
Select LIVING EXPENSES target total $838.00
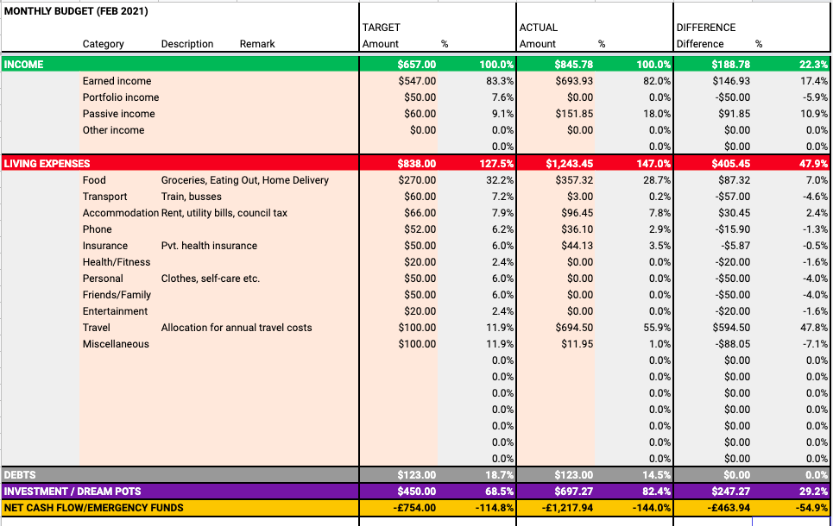416,164
